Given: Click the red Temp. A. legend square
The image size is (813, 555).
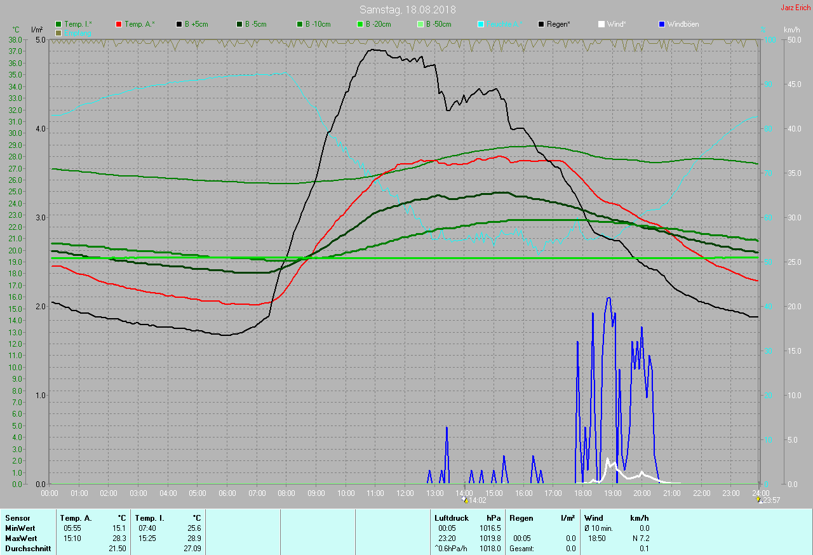Looking at the screenshot, I should [x=119, y=24].
